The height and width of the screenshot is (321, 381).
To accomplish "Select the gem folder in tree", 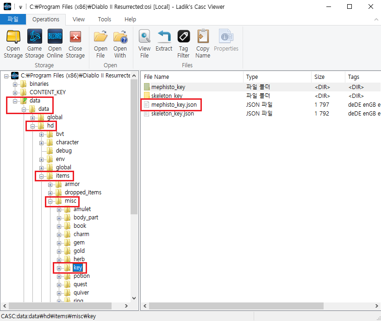I will (79, 243).
